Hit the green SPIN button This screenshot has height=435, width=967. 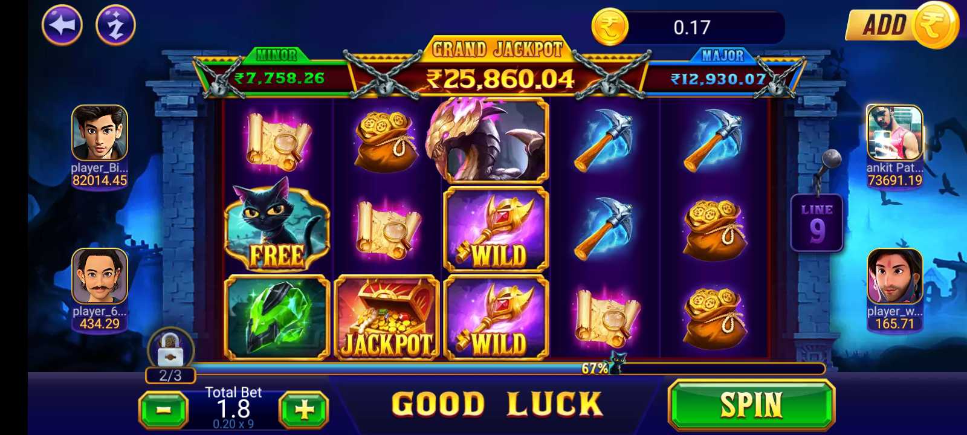coord(751,404)
